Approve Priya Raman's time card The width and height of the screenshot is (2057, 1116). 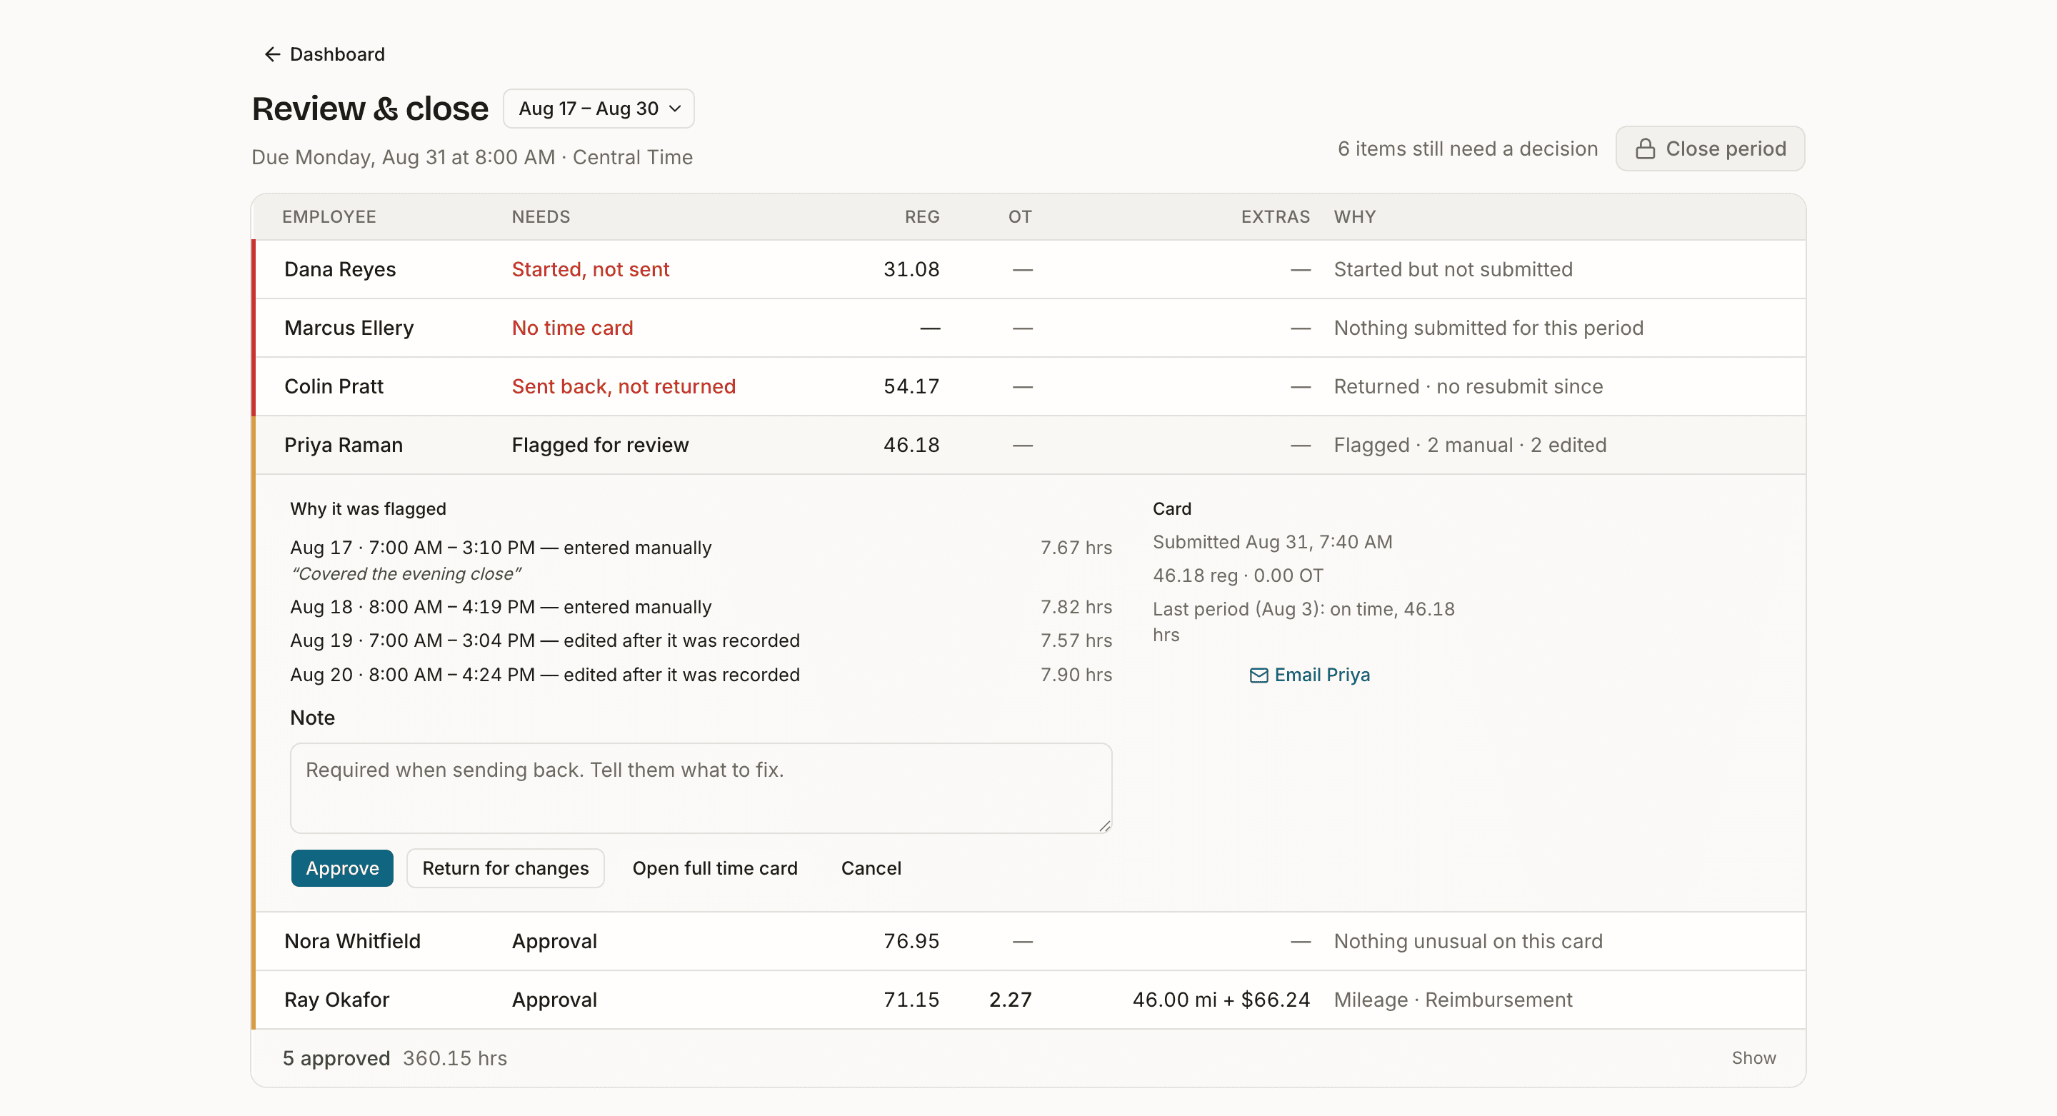pos(342,868)
